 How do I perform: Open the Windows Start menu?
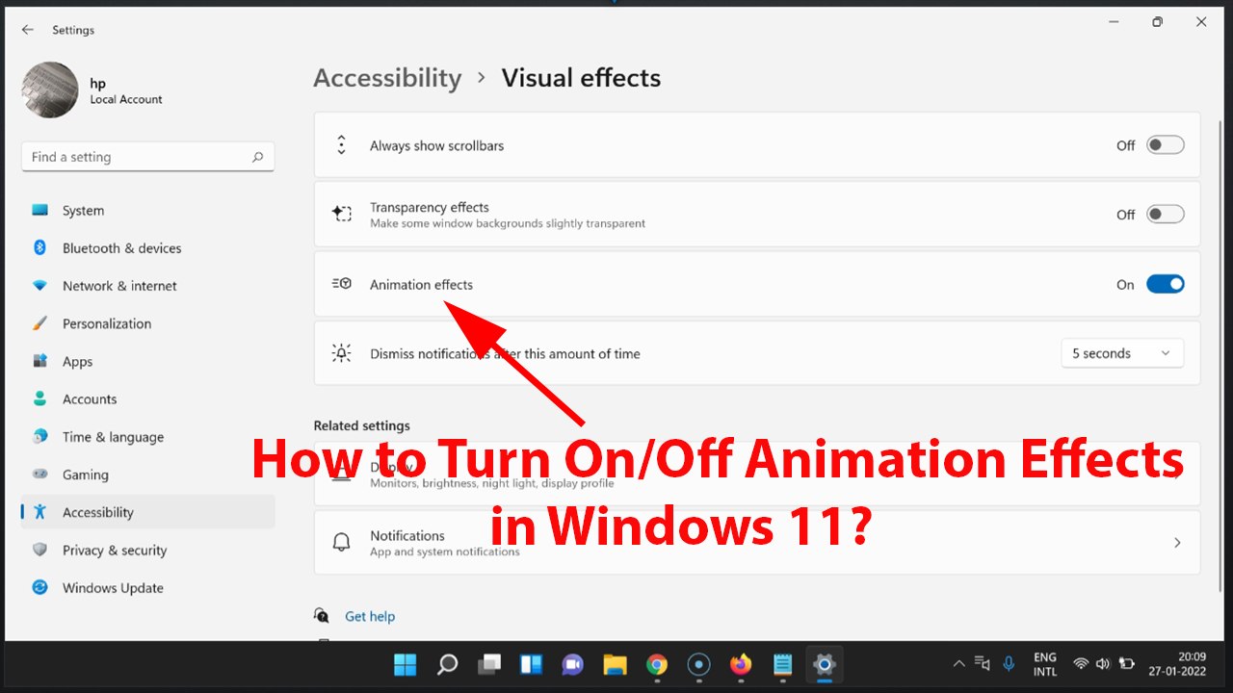[x=406, y=664]
